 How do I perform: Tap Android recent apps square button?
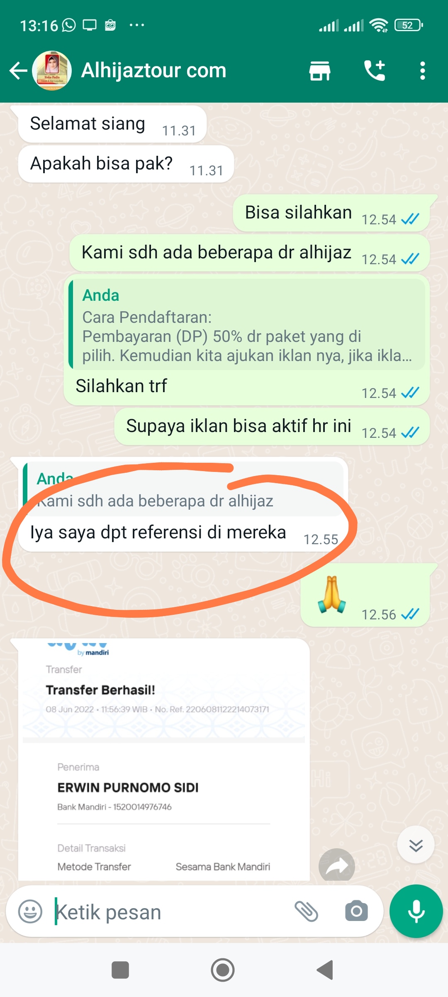coord(120,970)
